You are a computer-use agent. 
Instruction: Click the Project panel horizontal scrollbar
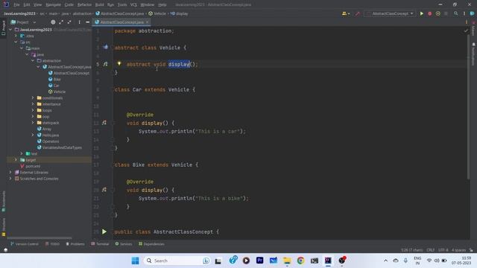coord(40,238)
